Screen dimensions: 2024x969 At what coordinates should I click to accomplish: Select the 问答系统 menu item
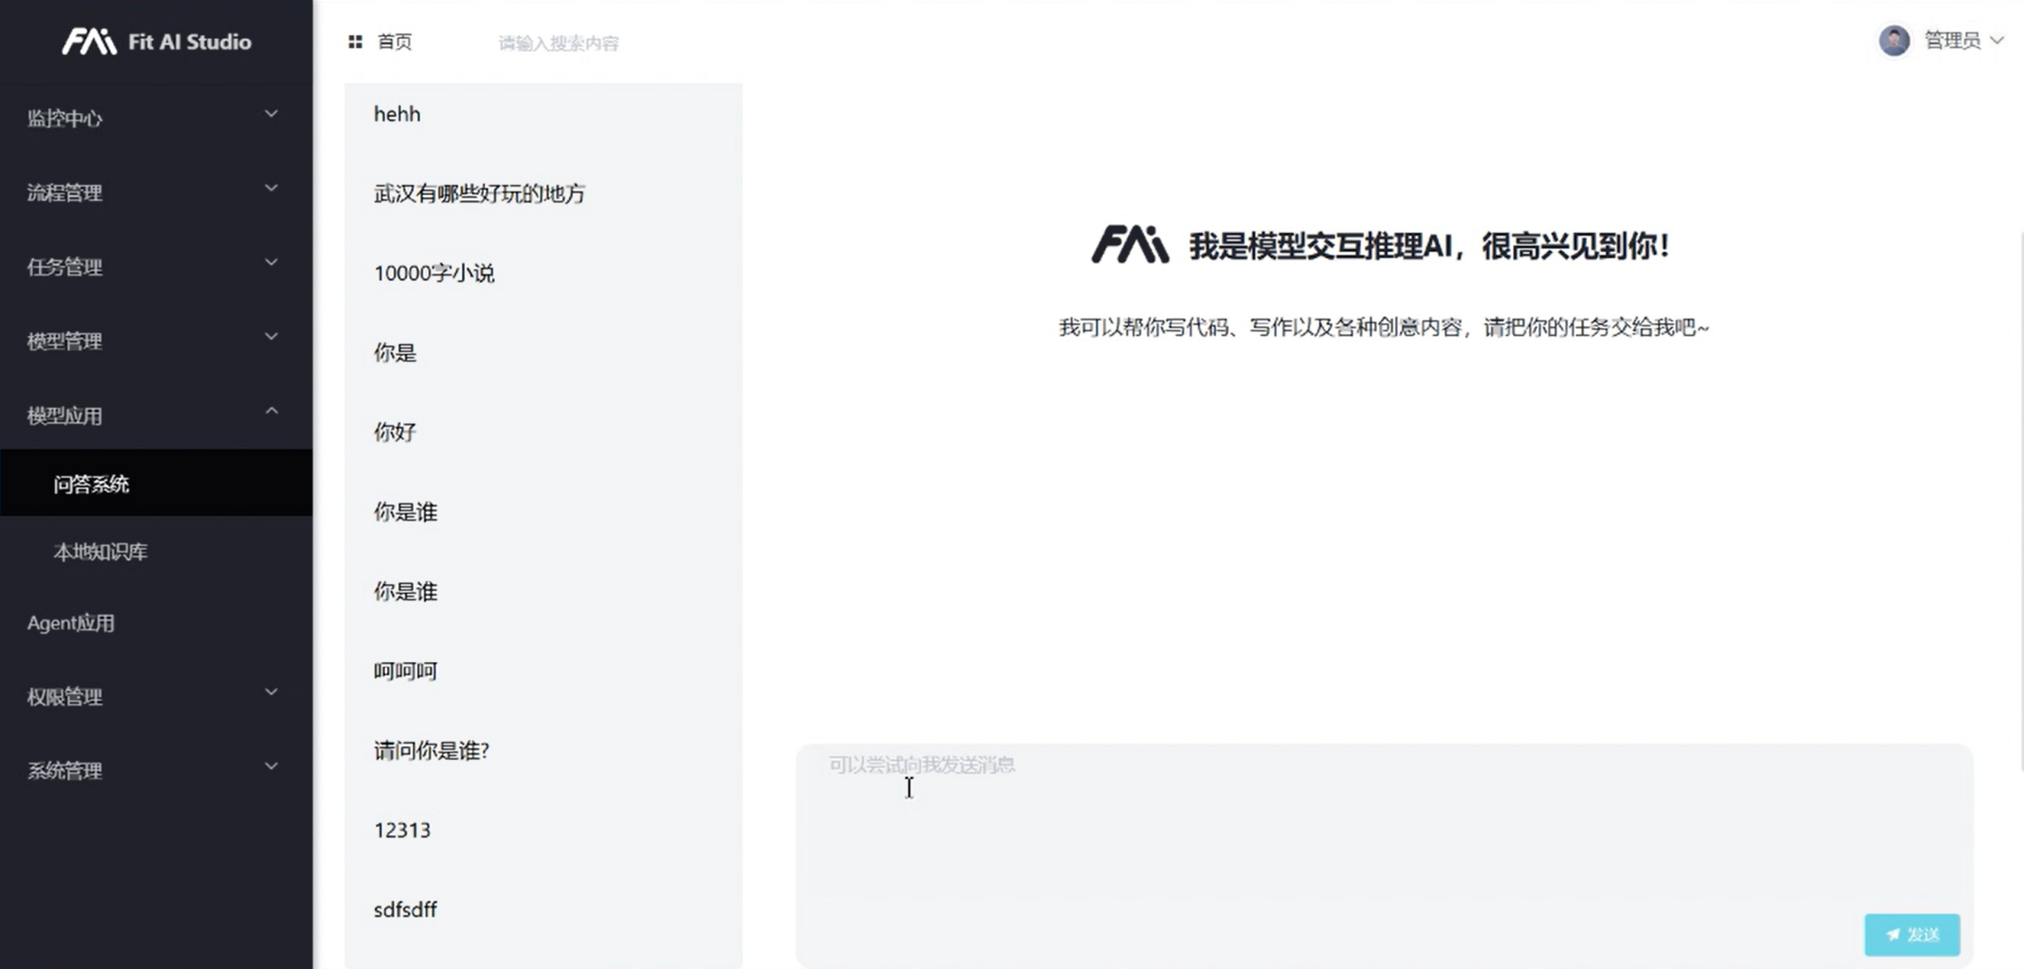156,484
